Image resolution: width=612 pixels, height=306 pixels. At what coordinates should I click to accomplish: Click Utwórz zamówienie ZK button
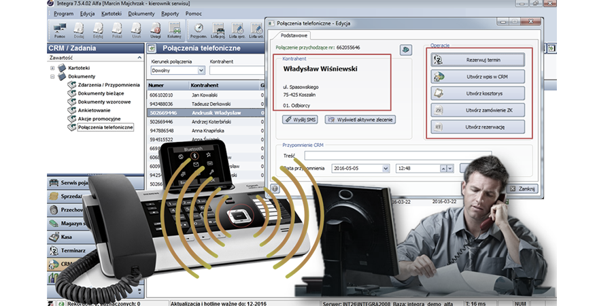pyautogui.click(x=478, y=110)
